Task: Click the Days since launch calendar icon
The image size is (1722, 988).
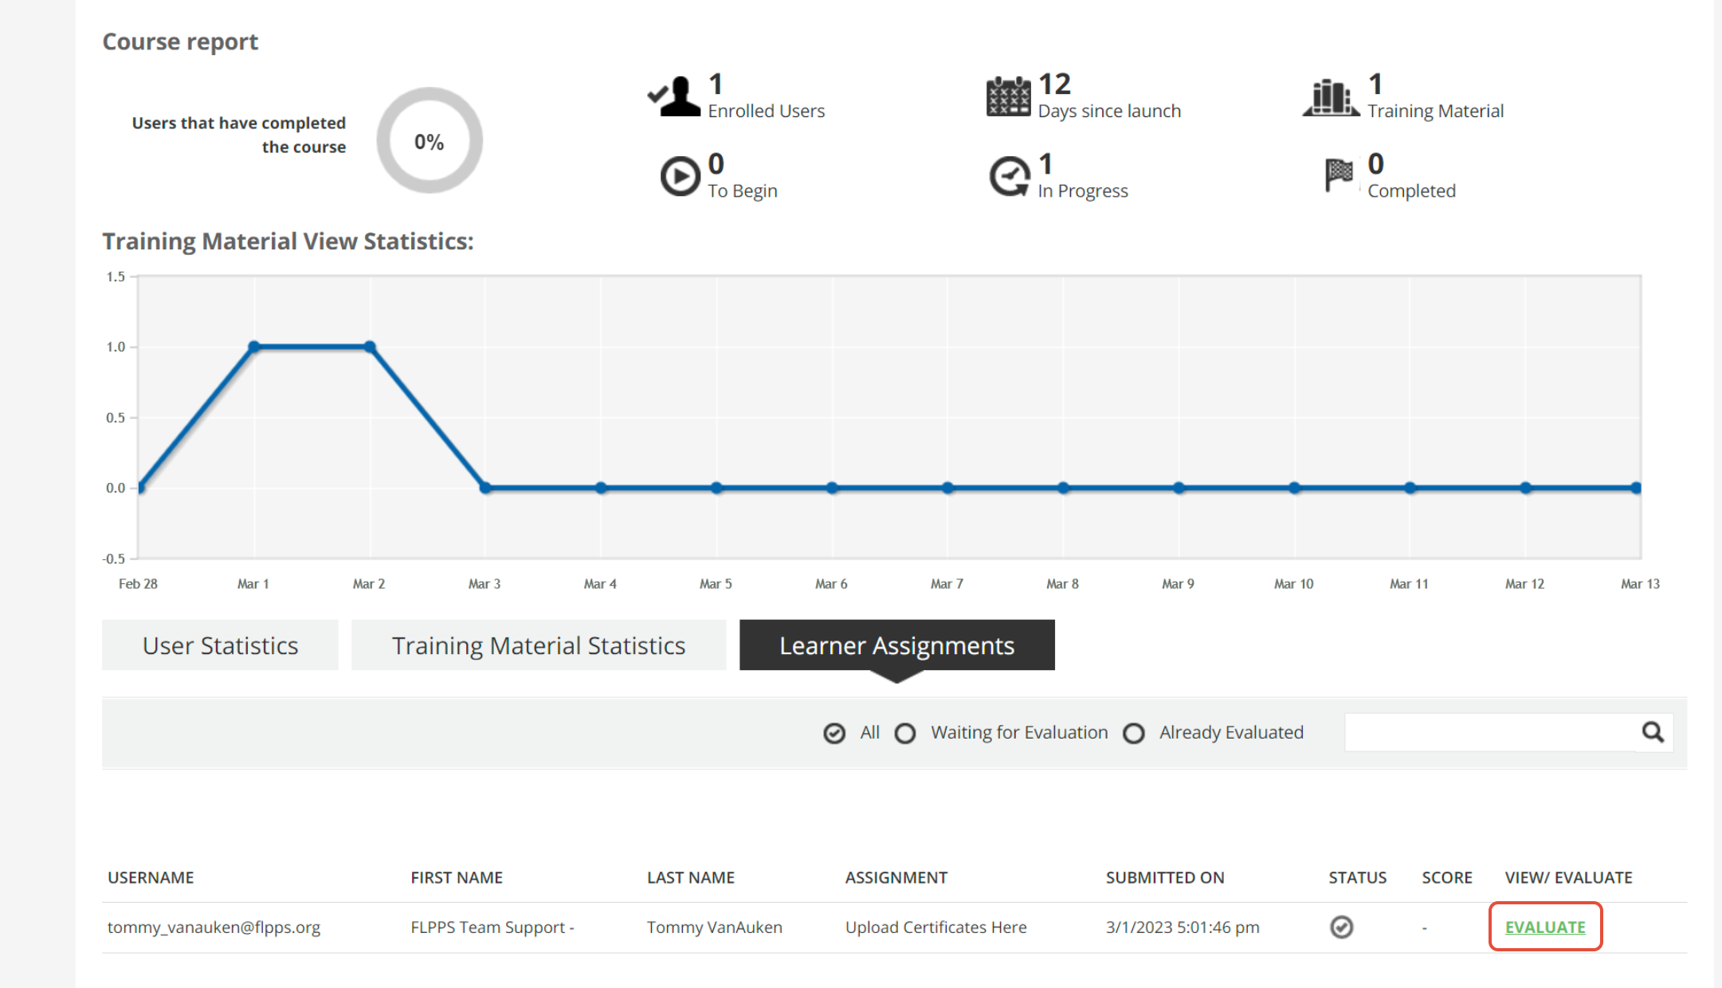Action: 1008,96
